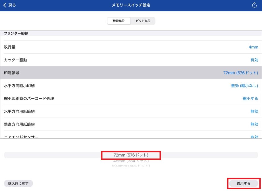
Task: Select ニアエンドセンサー row
Action: [x=21, y=137]
